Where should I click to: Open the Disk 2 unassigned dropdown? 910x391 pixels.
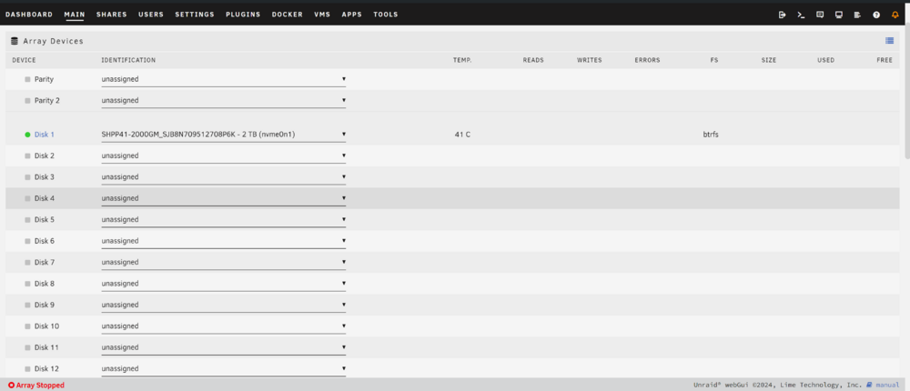224,156
